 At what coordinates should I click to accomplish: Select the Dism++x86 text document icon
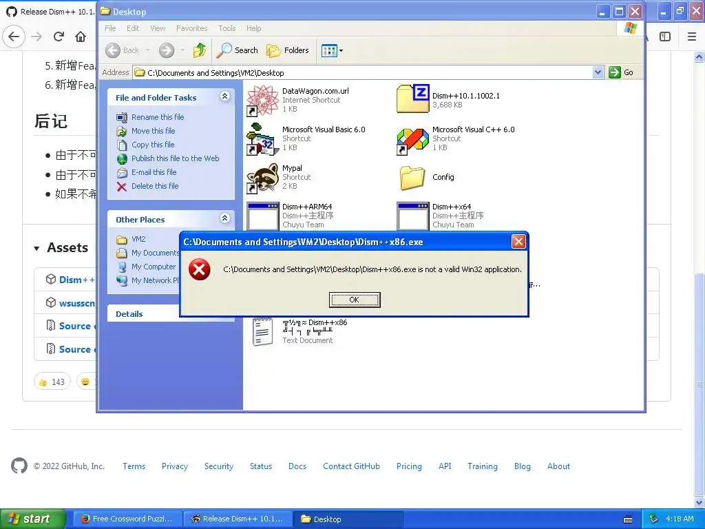[262, 332]
